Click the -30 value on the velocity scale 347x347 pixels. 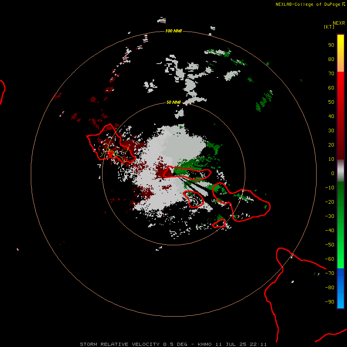(330, 216)
